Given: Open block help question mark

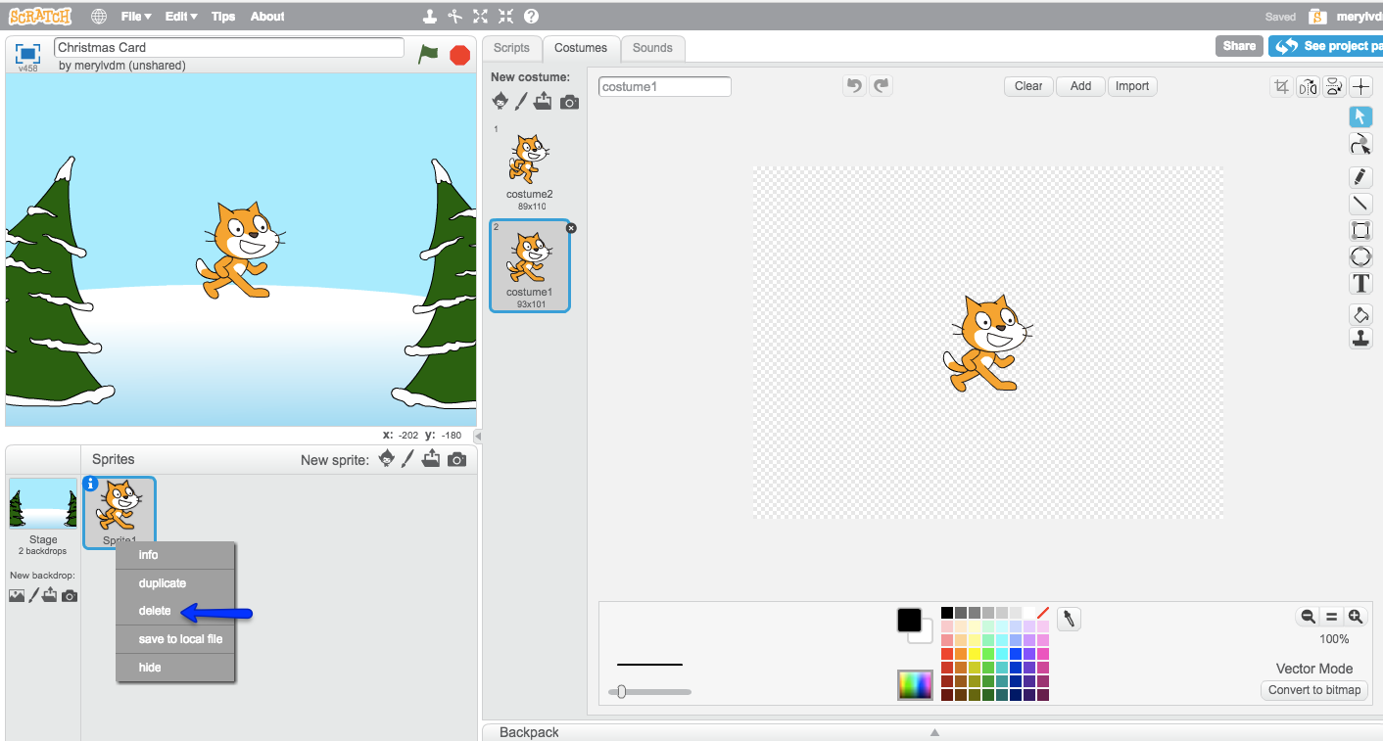Looking at the screenshot, I should [531, 16].
